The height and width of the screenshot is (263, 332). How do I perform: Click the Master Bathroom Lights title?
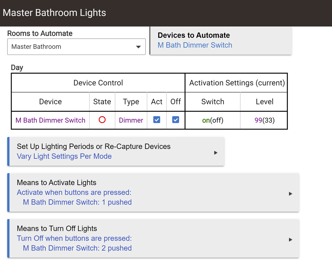tap(54, 13)
